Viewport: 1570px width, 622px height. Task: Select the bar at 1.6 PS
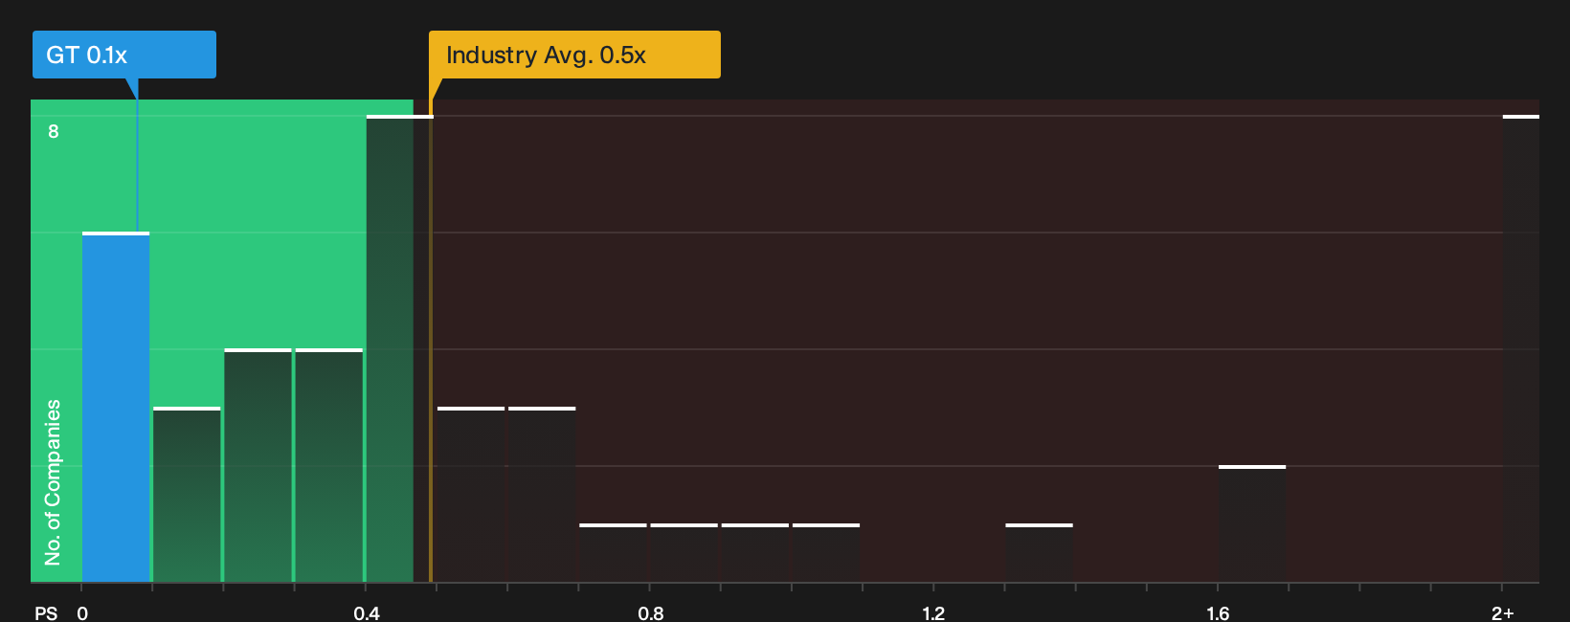coord(1252,523)
